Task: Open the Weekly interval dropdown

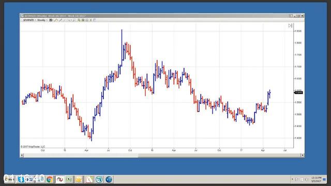Action: (42, 20)
